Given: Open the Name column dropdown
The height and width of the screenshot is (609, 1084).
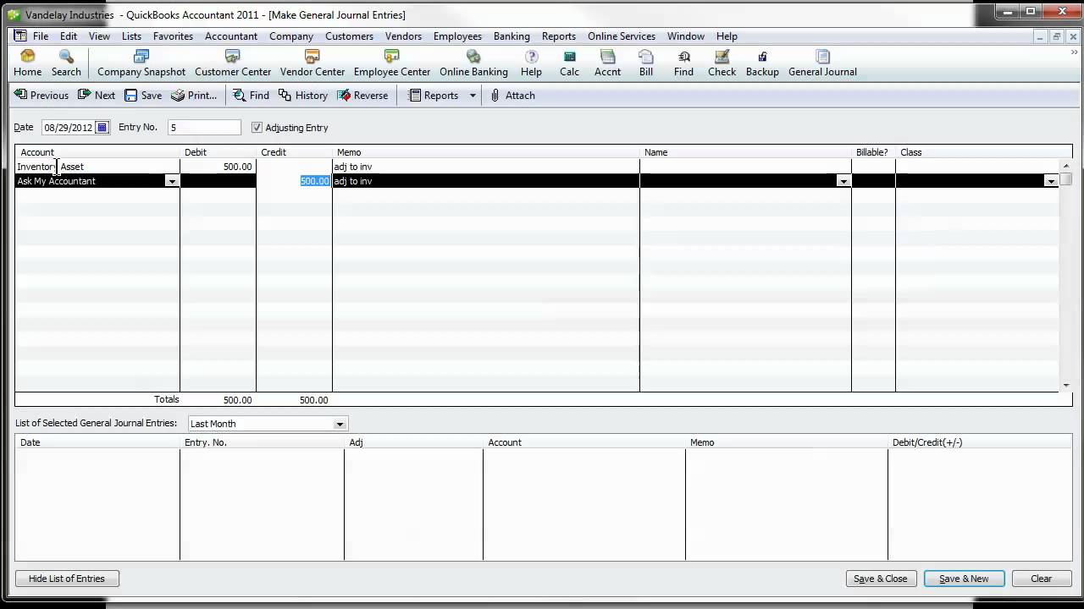Looking at the screenshot, I should [x=843, y=181].
